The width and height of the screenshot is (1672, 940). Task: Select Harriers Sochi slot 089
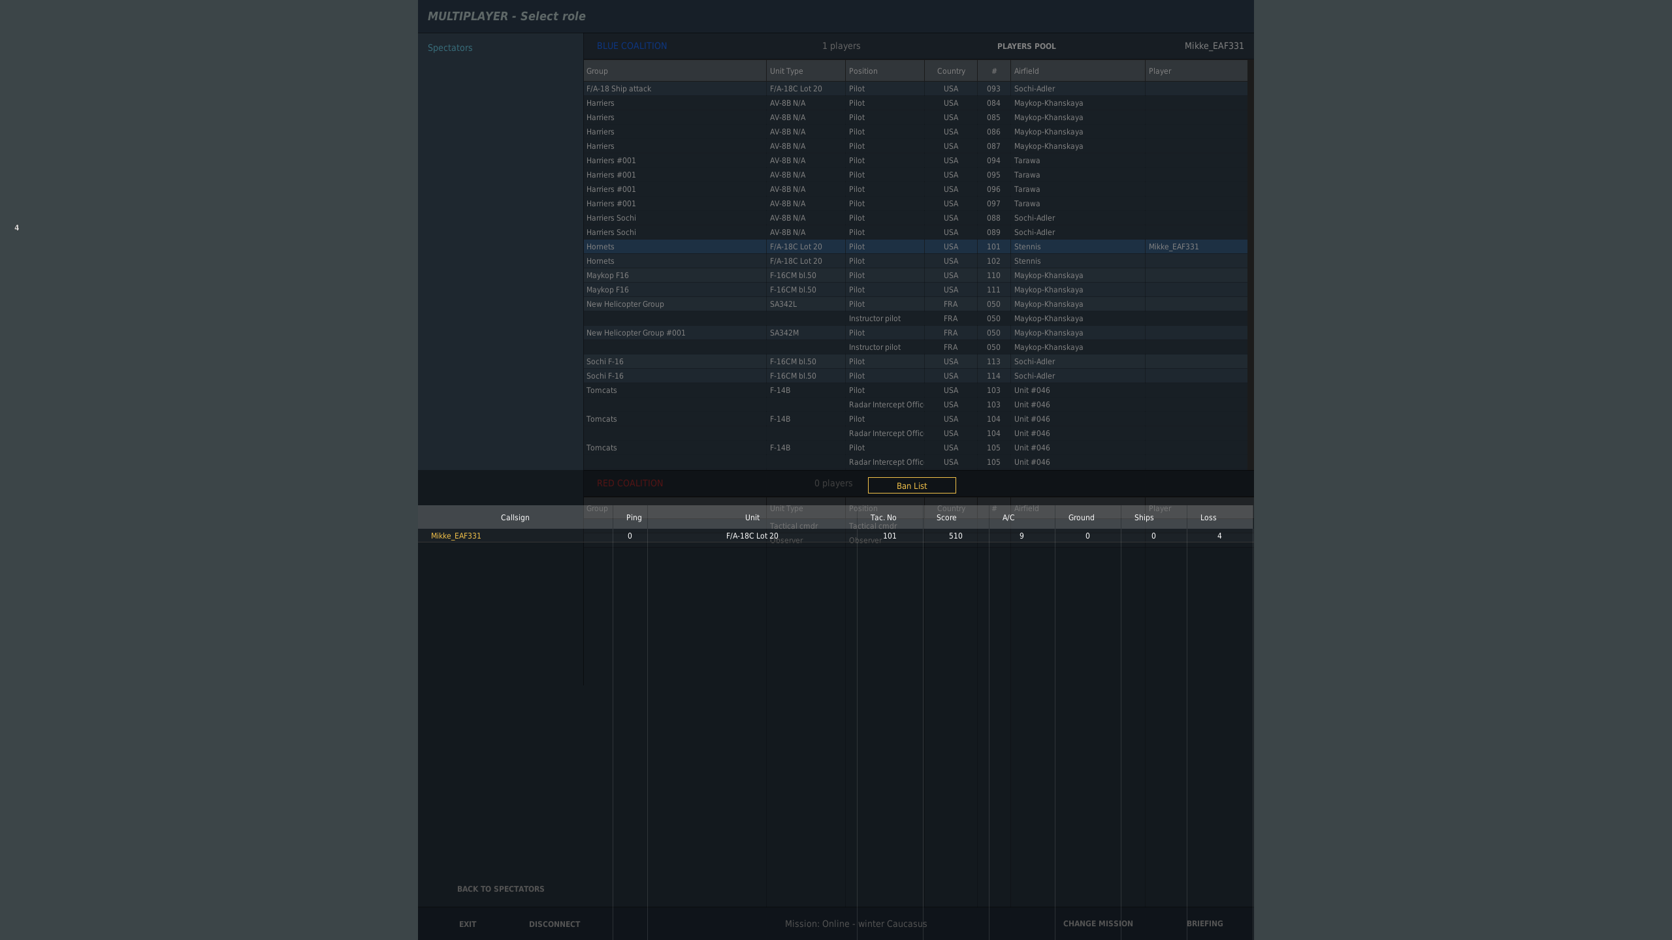915,232
